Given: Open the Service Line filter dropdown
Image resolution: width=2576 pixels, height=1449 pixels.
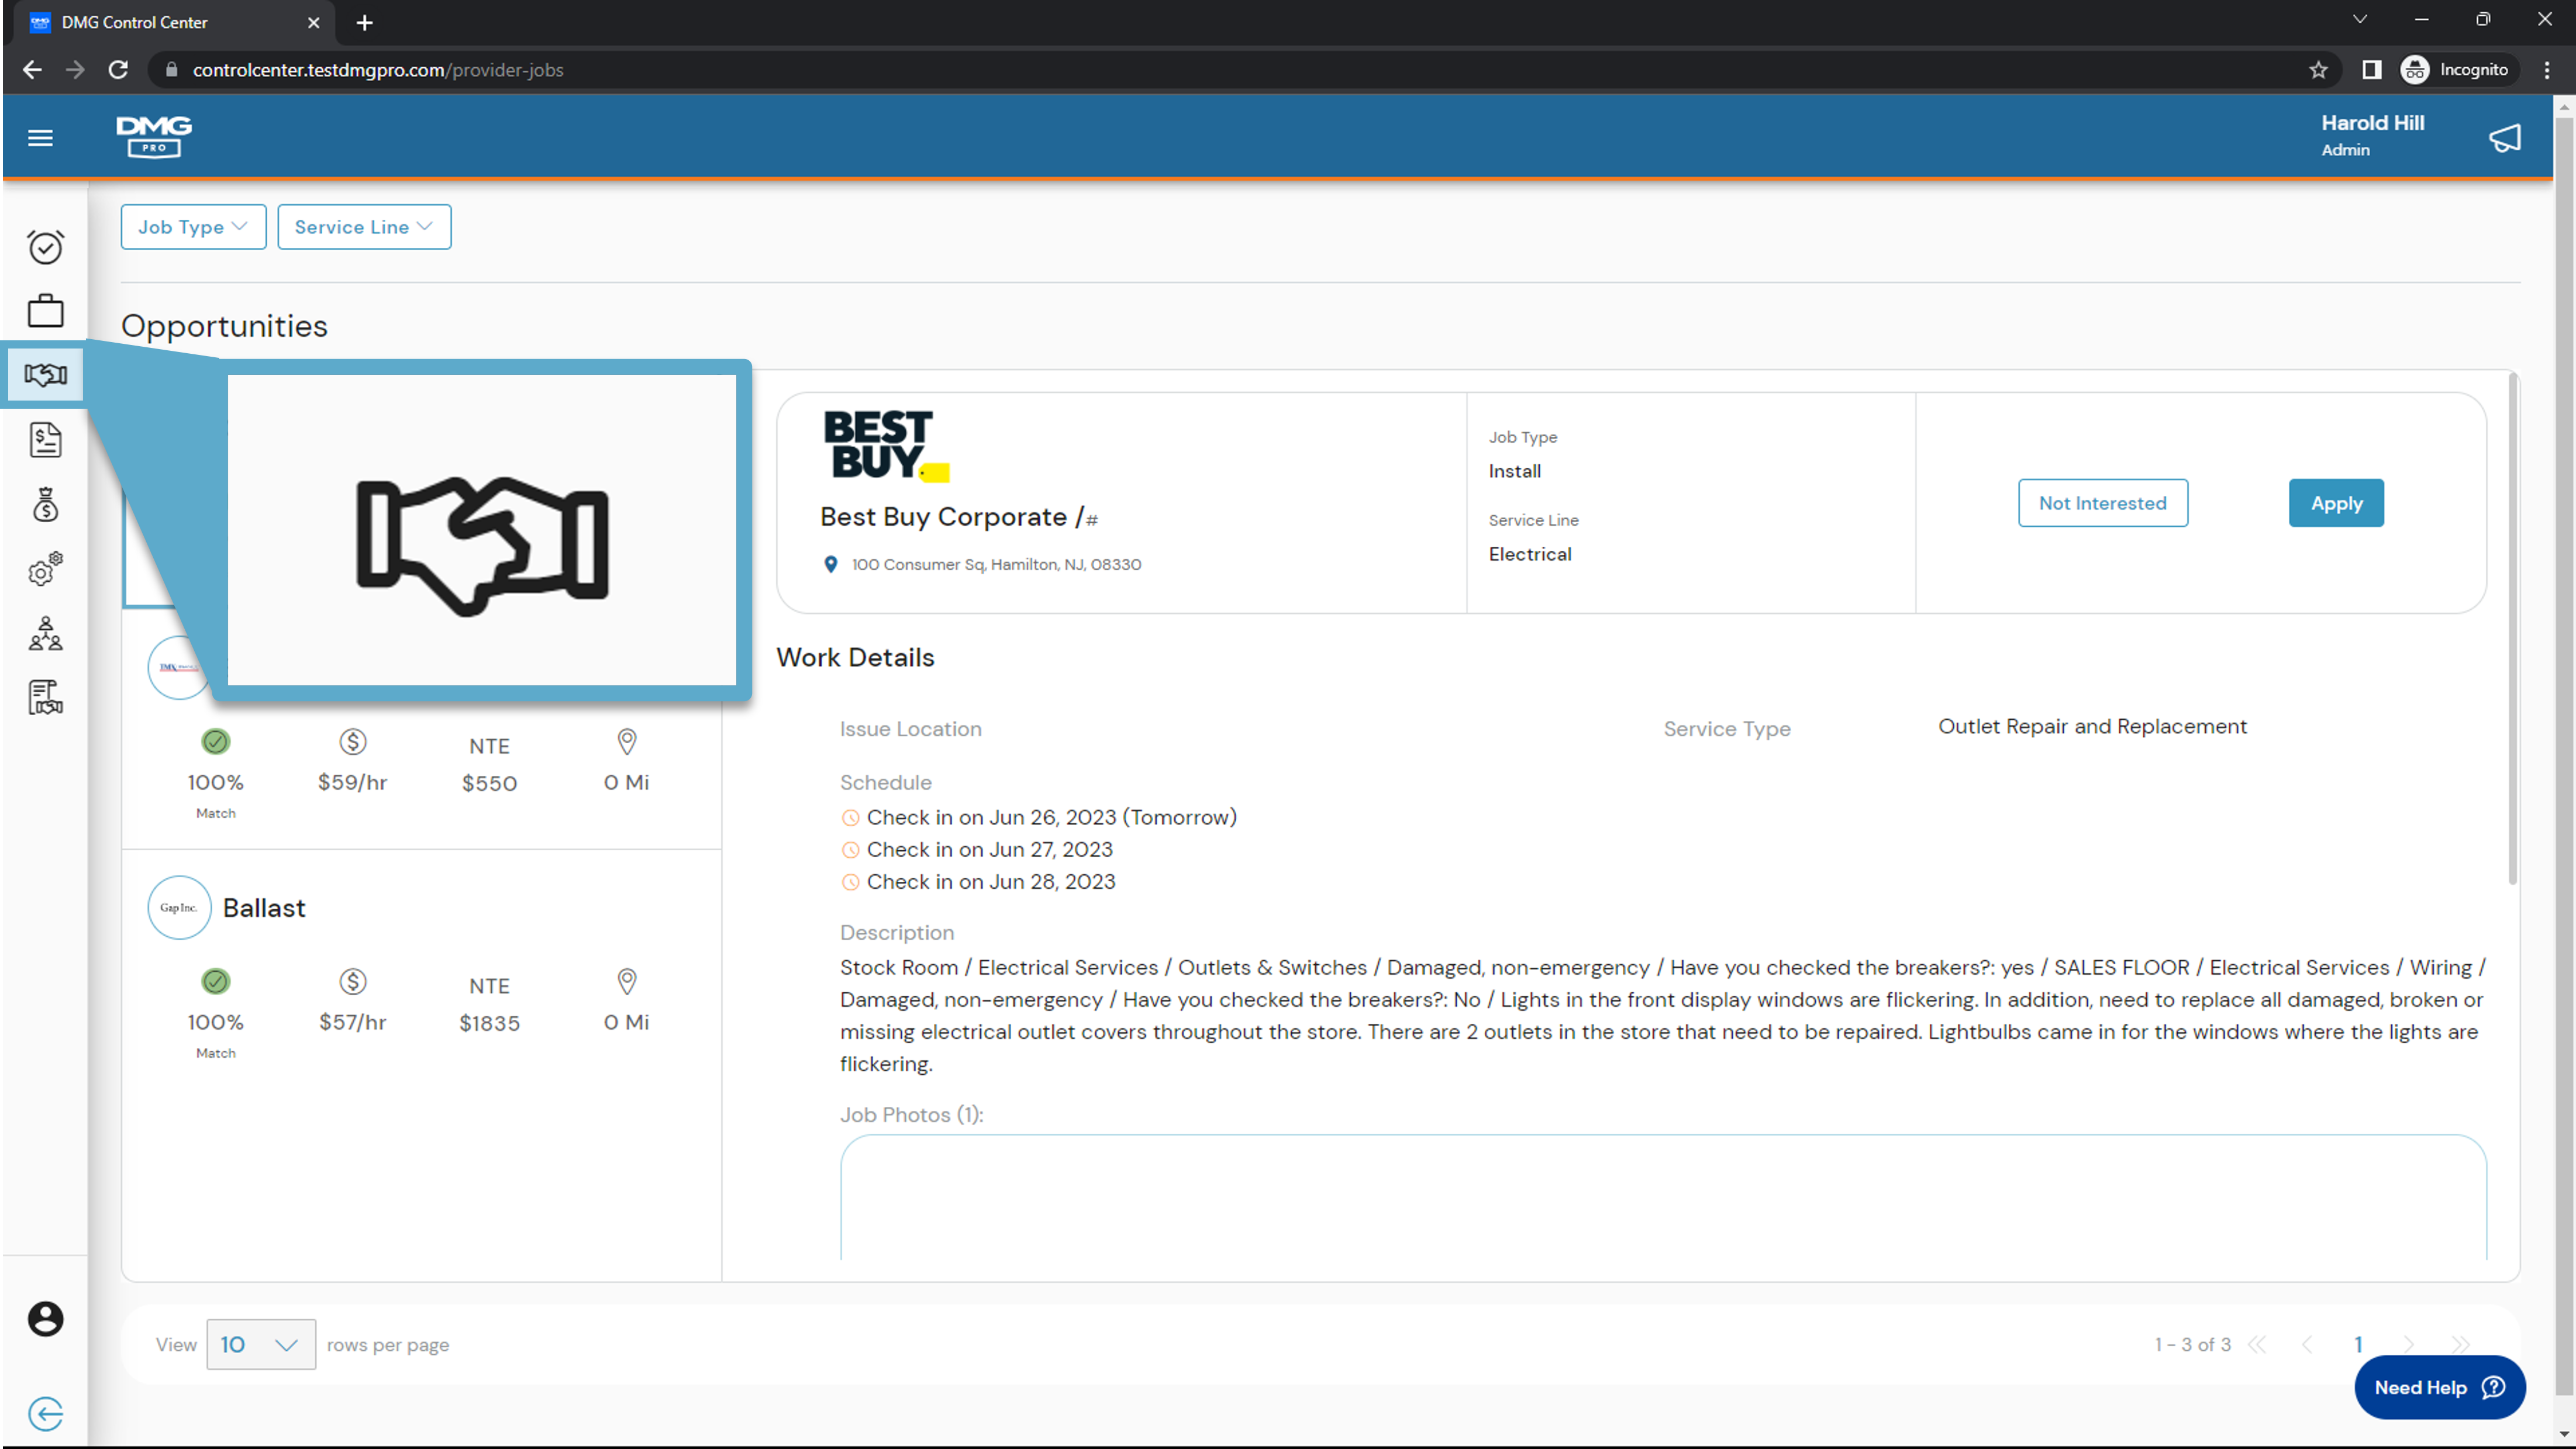Looking at the screenshot, I should (x=364, y=227).
